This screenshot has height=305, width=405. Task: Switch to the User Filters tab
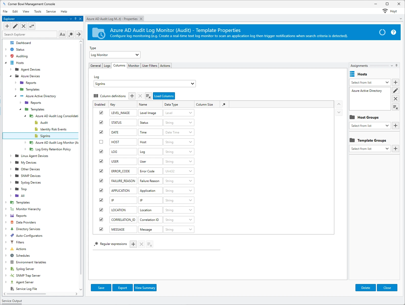(x=150, y=66)
